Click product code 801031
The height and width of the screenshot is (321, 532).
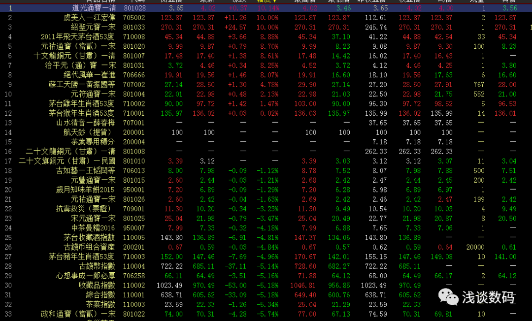[x=134, y=65]
